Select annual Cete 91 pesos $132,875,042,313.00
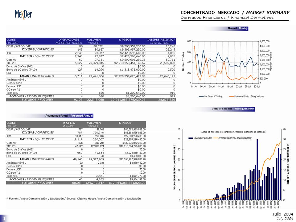Image resolution: width=296 pixels, height=222 pixels. (x=134, y=143)
